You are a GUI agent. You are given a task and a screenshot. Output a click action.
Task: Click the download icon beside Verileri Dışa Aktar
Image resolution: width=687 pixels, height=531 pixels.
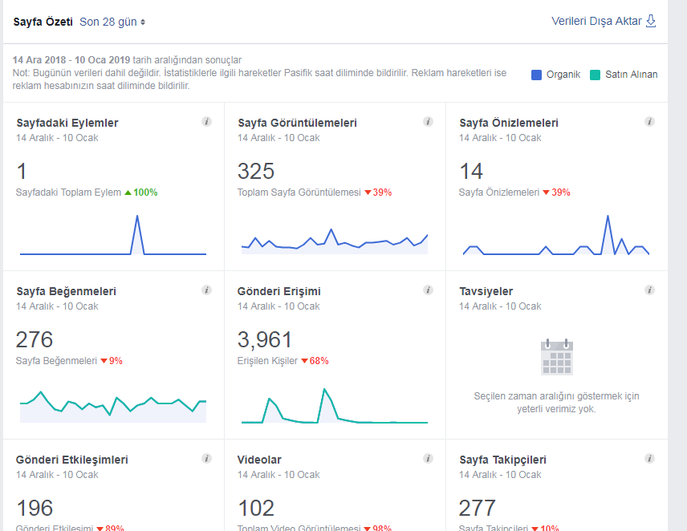[x=651, y=21]
